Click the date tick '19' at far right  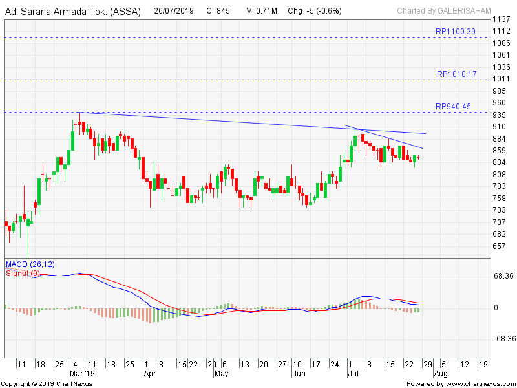pos(483,365)
